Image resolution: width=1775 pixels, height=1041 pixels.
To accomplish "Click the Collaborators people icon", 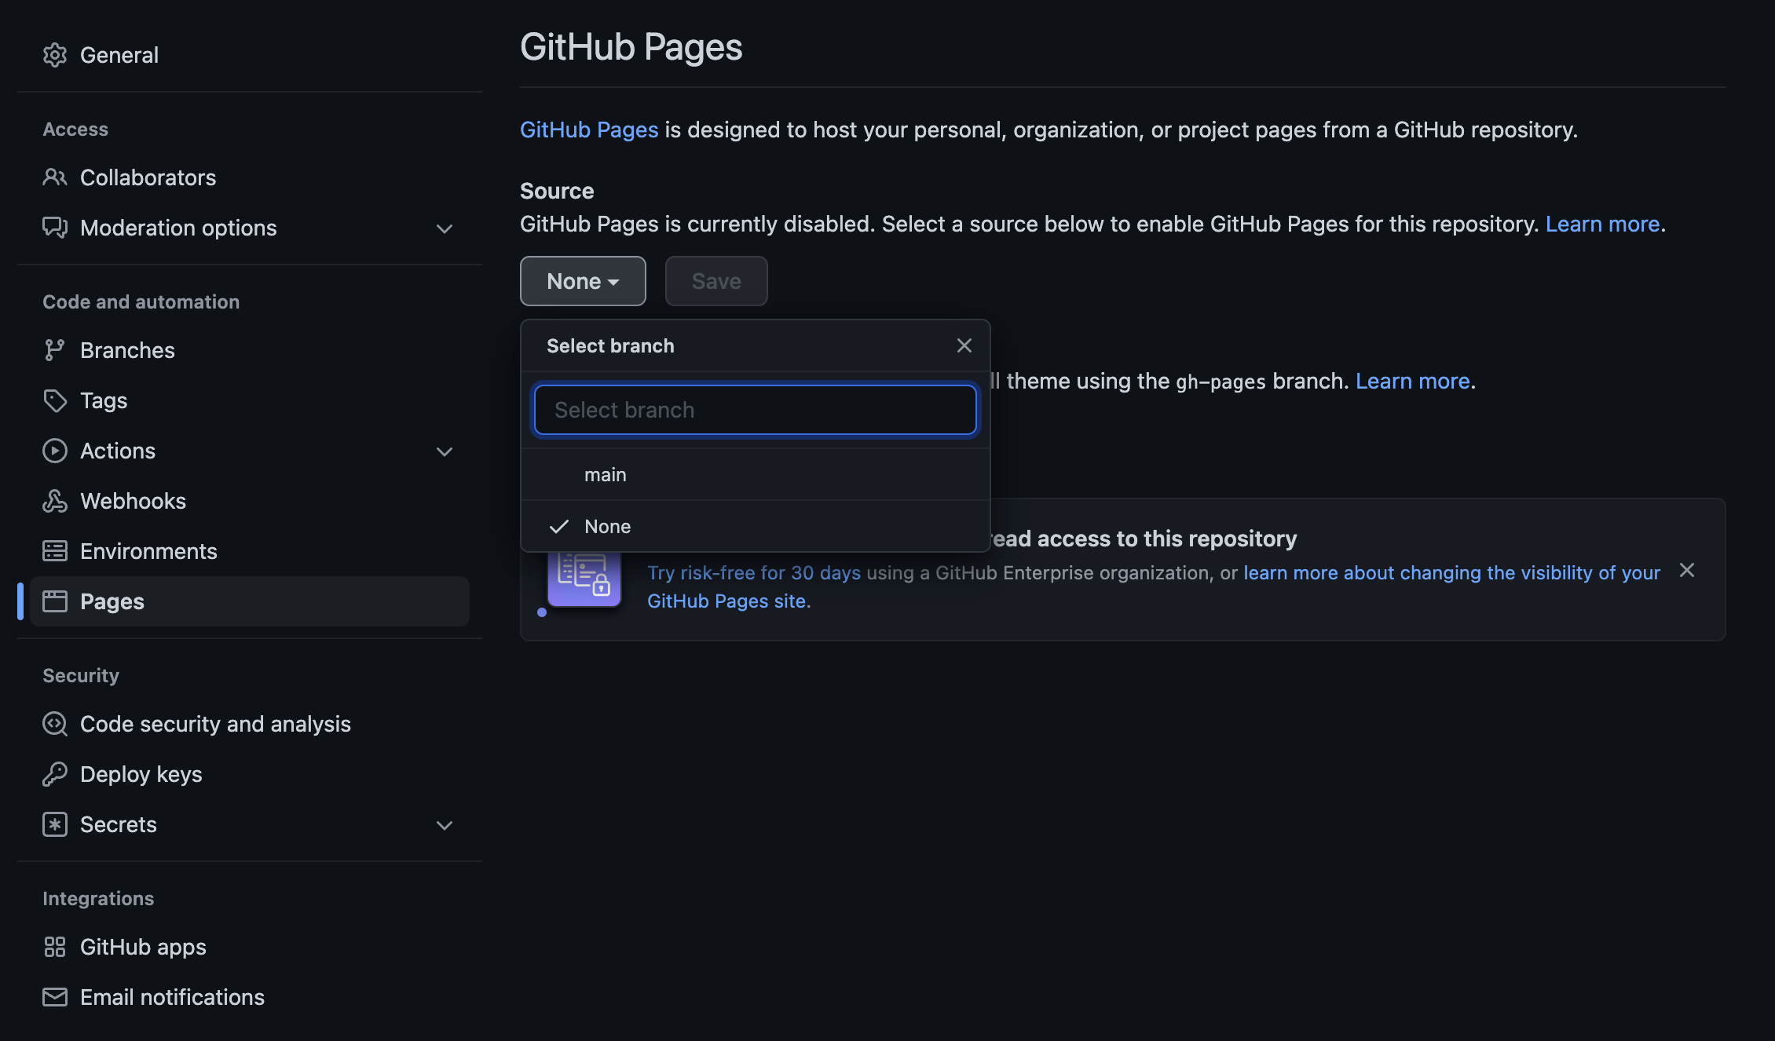I will (55, 177).
